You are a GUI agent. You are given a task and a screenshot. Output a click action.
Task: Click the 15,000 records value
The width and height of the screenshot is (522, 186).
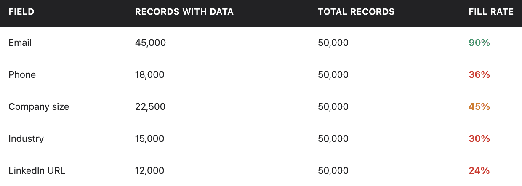point(150,138)
